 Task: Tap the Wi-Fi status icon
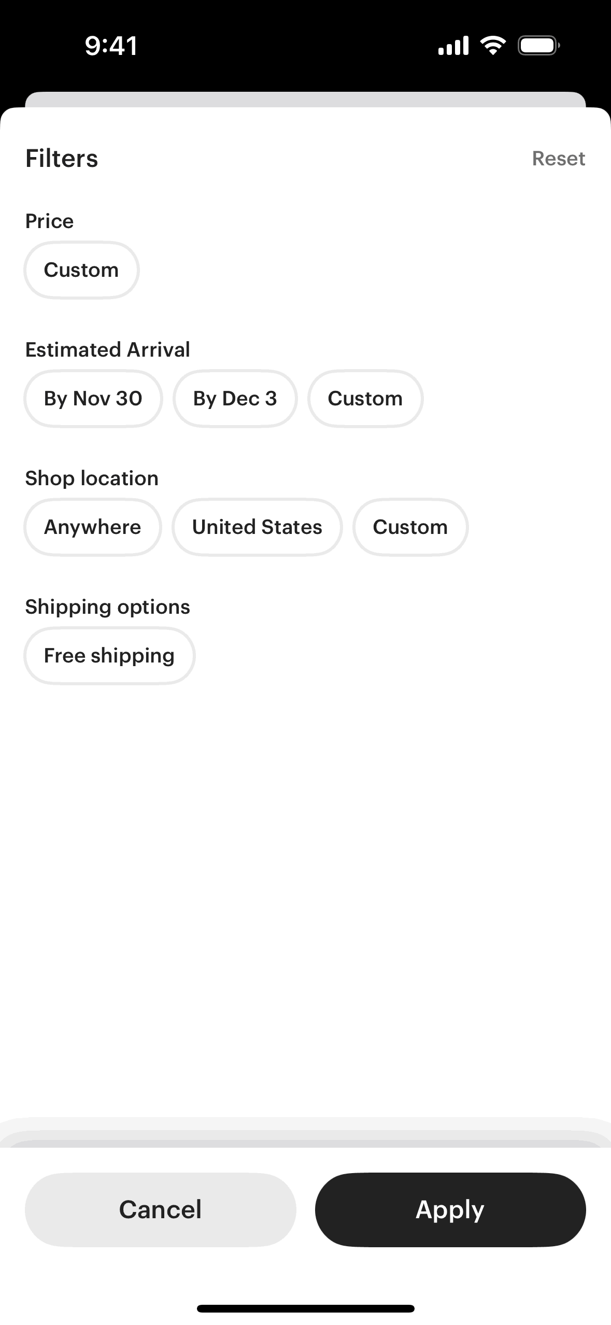click(493, 46)
